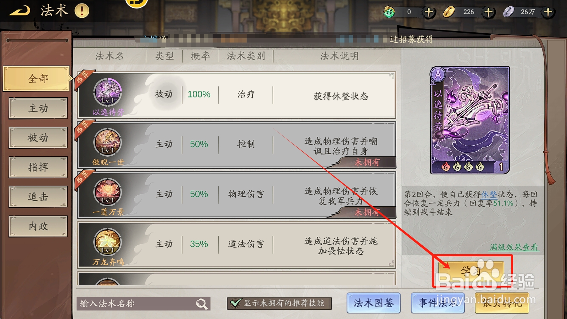Switch to the 指挥 tab

(38, 167)
